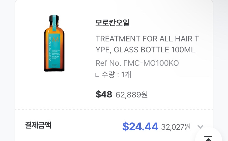Tap the dashed divider above 결제금액
The height and width of the screenshot is (141, 228).
point(114,109)
